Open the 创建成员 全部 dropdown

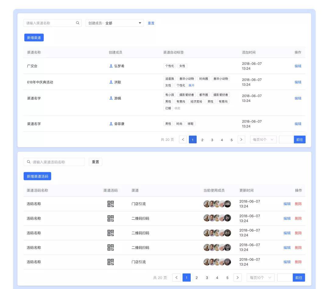click(115, 23)
